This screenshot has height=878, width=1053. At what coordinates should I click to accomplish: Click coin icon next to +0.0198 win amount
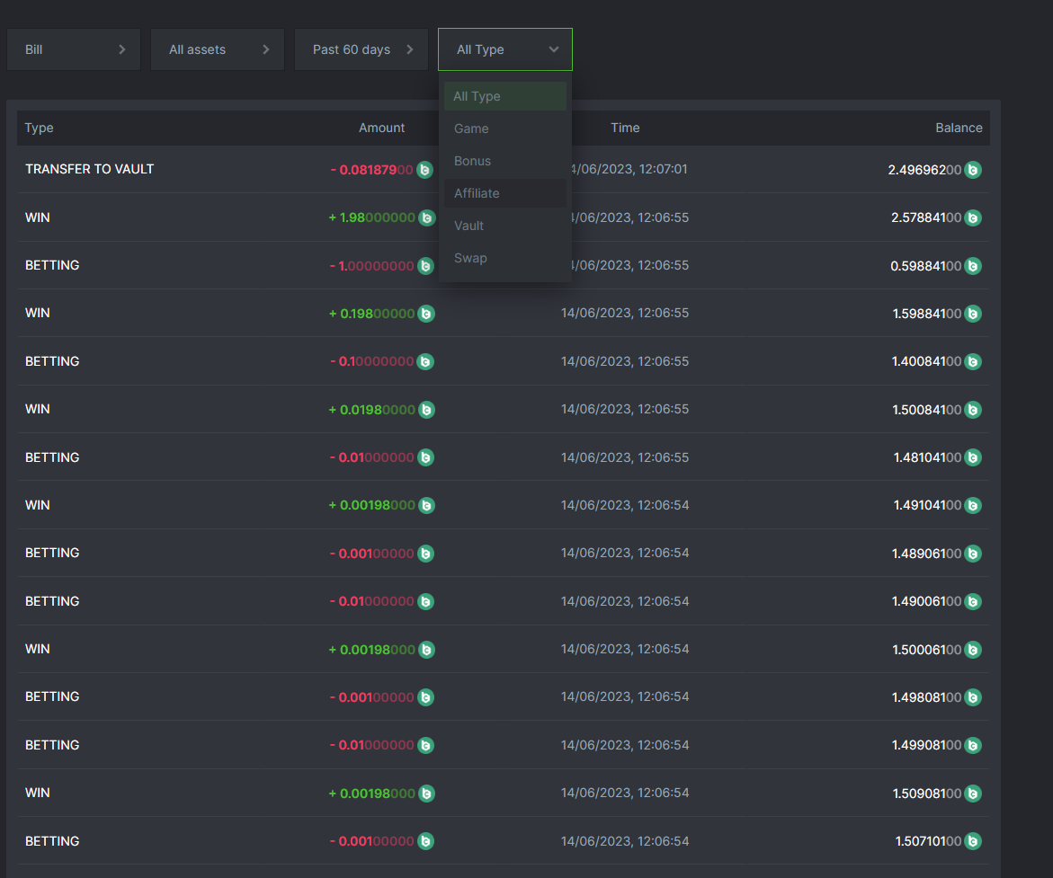[x=426, y=410]
